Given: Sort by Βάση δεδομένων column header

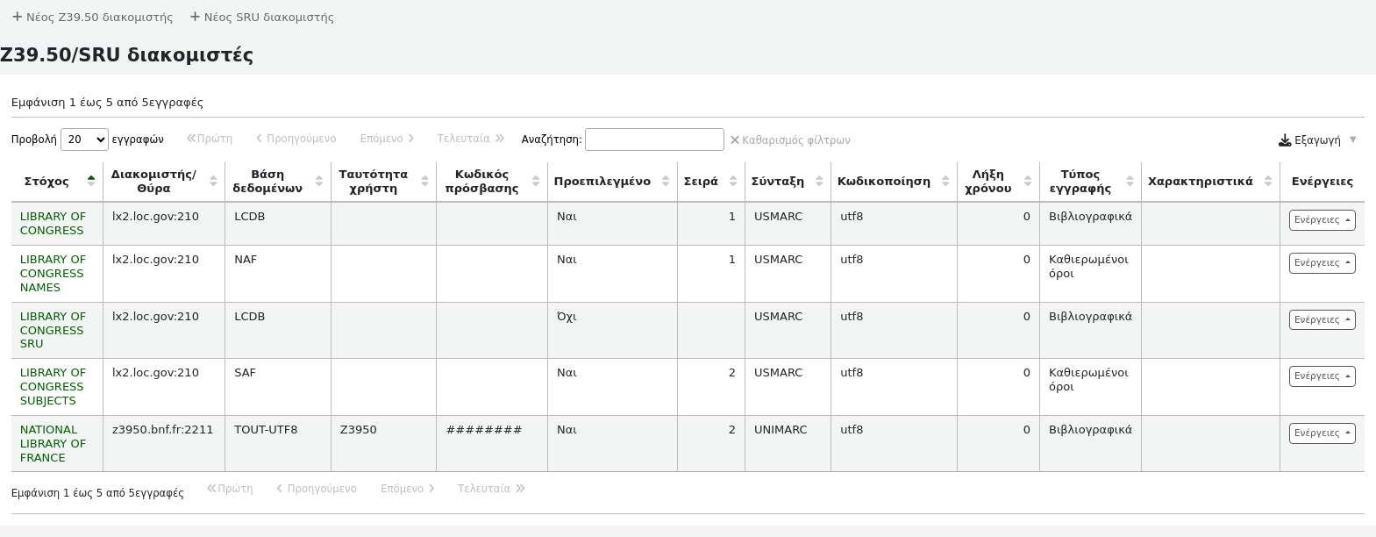Looking at the screenshot, I should tap(267, 181).
